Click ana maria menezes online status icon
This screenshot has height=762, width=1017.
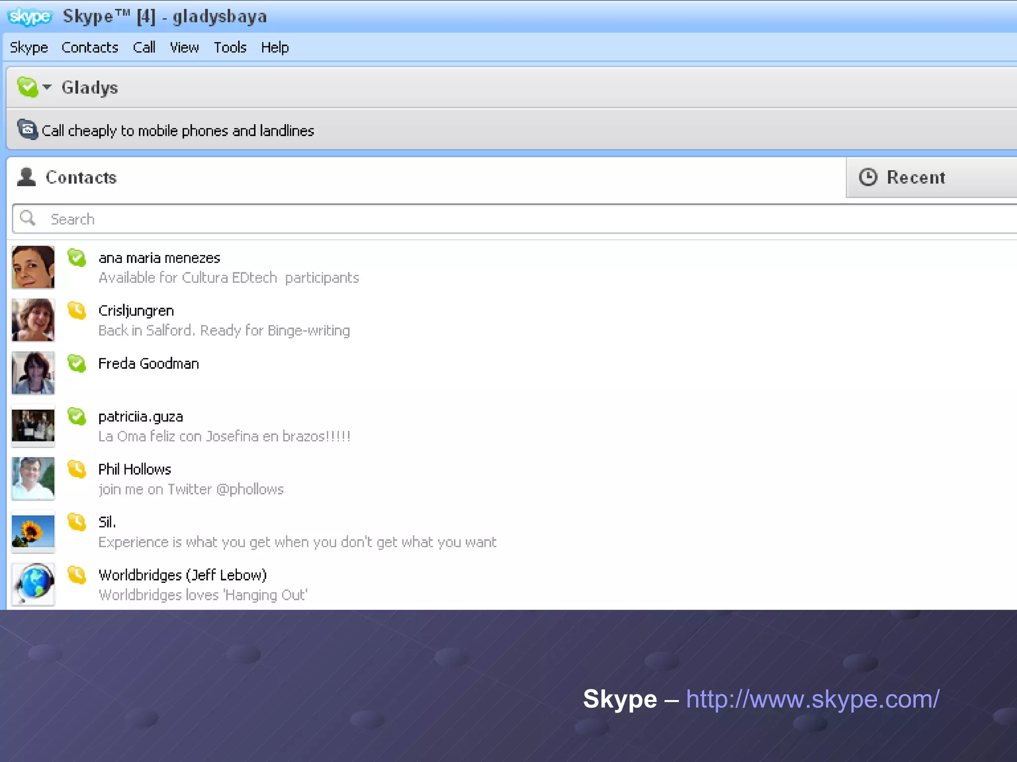point(77,257)
